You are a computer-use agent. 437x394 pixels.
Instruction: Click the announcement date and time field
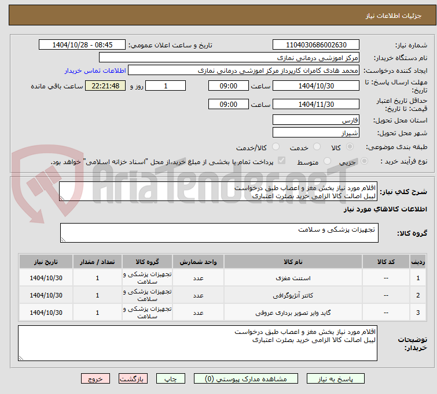(x=82, y=45)
